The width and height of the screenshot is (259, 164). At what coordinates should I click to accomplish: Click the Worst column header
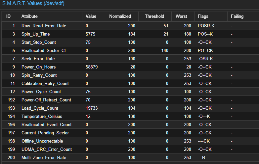coord(183,16)
